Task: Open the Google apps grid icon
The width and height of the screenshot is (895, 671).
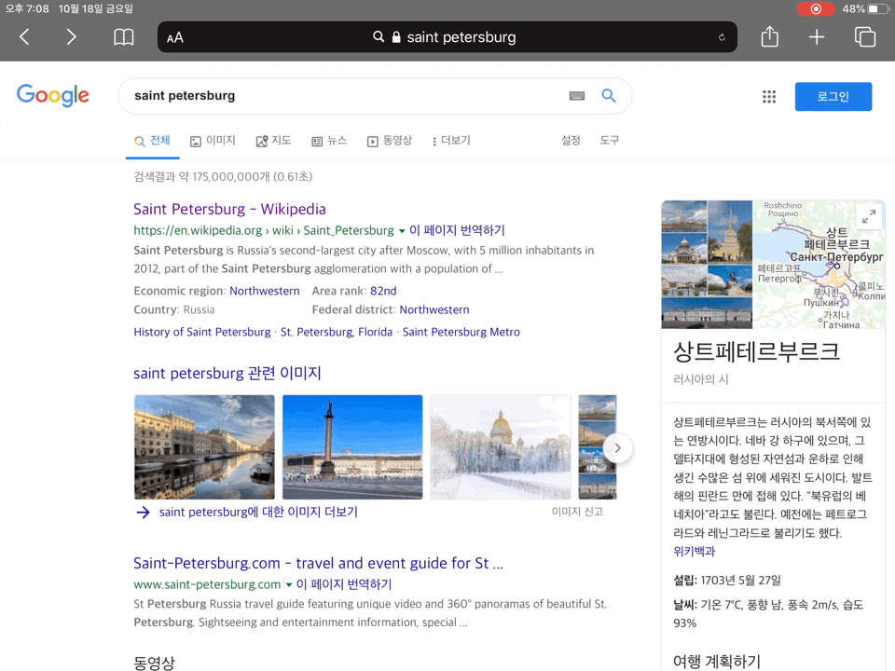Action: pyautogui.click(x=769, y=96)
